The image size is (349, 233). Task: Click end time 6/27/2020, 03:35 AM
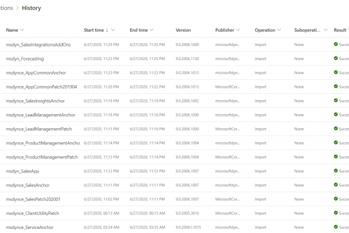147,227
